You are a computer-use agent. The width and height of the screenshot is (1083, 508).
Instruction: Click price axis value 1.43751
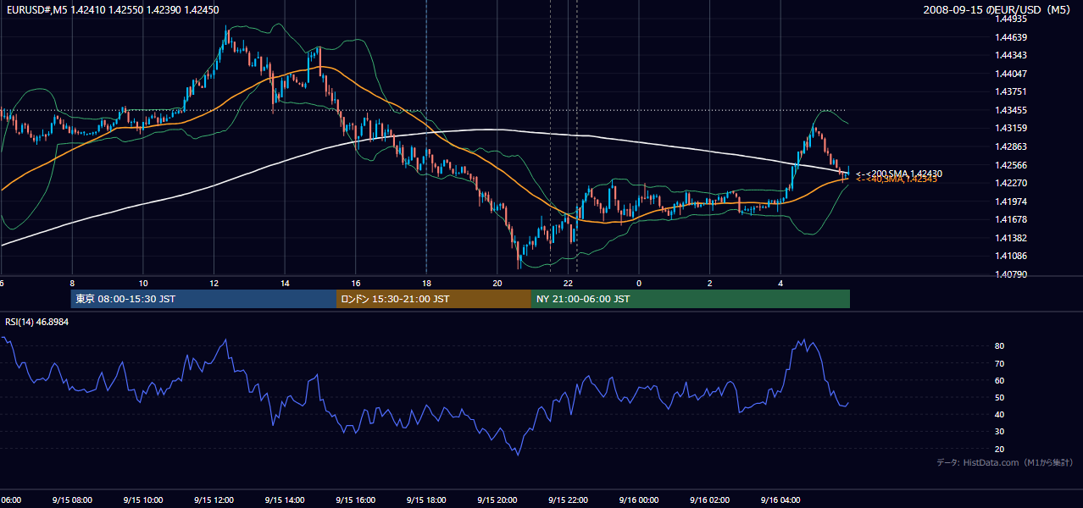1013,91
